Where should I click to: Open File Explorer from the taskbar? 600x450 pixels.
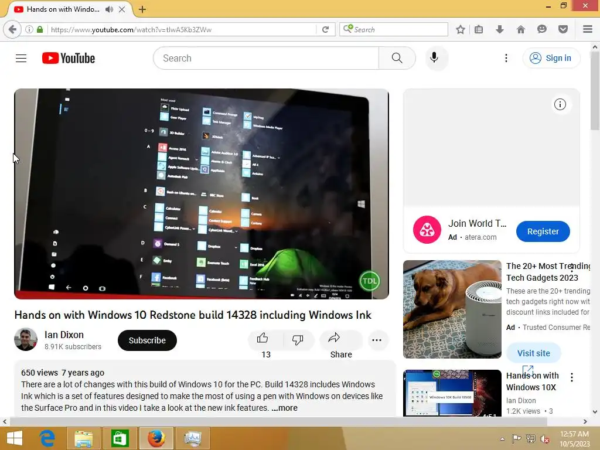coord(84,438)
